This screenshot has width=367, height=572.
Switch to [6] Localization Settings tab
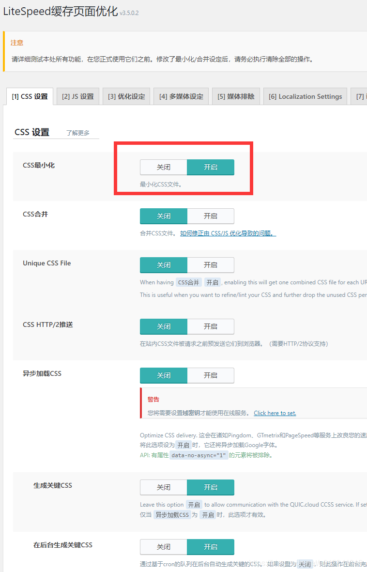click(x=306, y=96)
